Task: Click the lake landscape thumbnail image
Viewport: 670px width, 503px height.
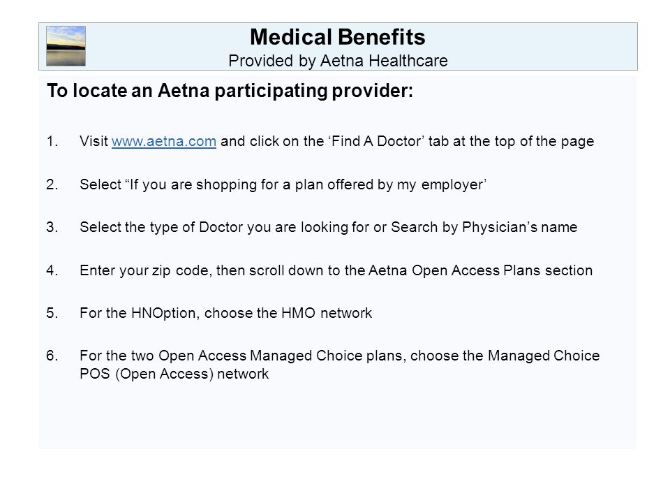Action: pos(66,46)
